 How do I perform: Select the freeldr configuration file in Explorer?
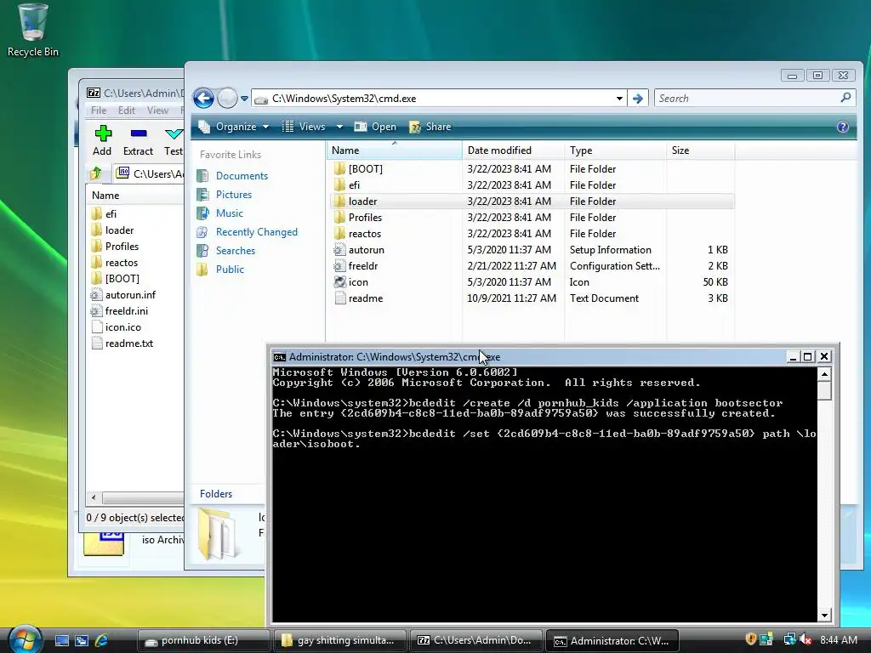click(x=533, y=266)
